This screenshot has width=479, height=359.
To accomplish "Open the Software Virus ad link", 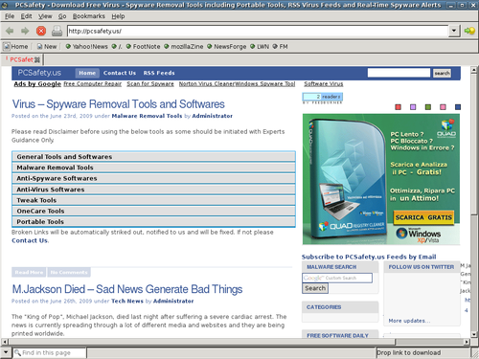I will (324, 84).
